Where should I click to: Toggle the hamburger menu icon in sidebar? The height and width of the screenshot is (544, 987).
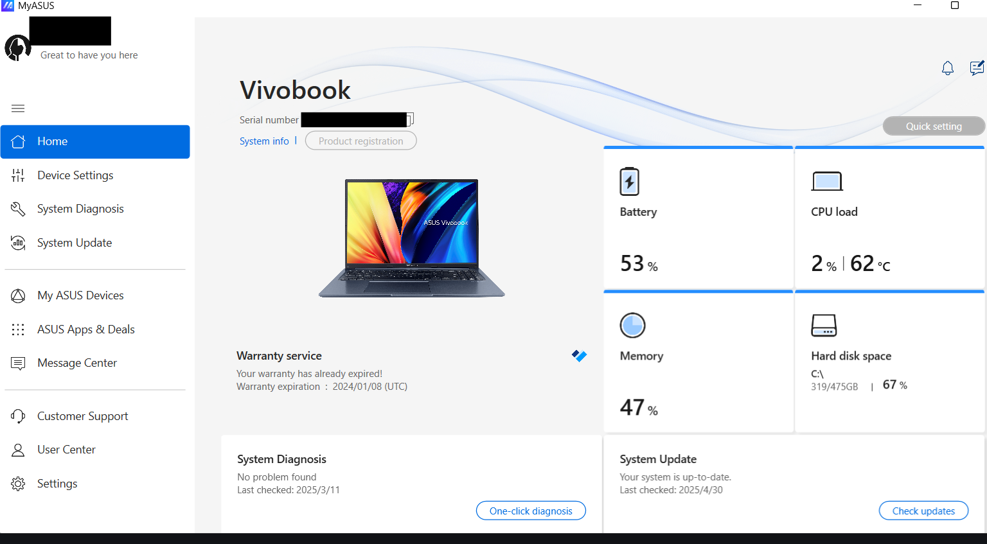pyautogui.click(x=18, y=109)
